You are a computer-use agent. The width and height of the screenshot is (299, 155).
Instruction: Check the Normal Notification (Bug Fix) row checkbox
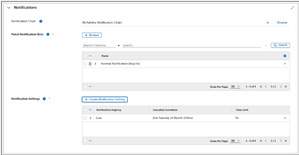point(85,64)
